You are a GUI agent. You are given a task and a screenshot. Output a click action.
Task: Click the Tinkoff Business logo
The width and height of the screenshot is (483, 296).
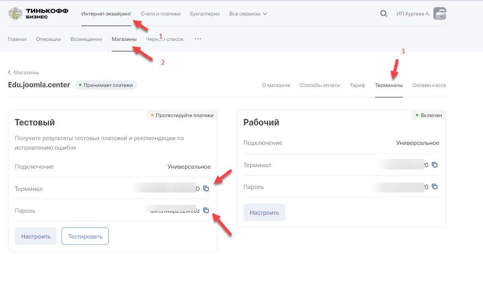(38, 14)
